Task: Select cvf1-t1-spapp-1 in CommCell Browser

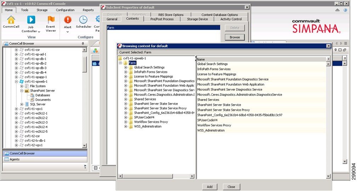Action: pyautogui.click(x=36, y=77)
